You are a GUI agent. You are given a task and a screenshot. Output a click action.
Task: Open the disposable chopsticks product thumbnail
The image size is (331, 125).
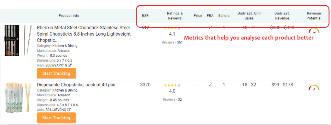point(18,97)
